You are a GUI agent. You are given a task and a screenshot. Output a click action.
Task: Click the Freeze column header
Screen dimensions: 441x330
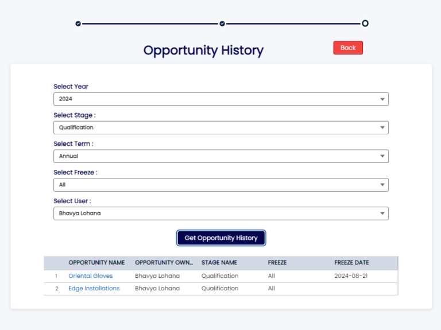coord(277,263)
